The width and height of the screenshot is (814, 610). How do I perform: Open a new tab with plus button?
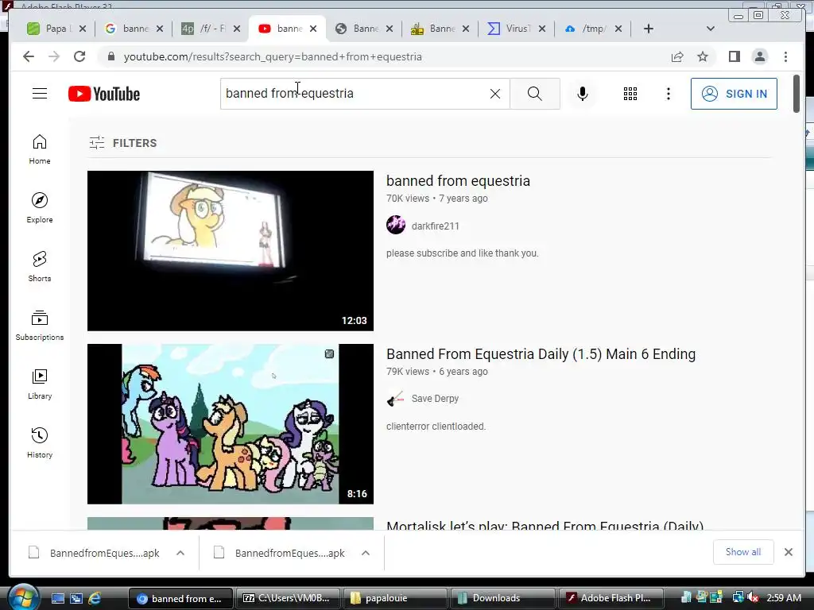[649, 29]
